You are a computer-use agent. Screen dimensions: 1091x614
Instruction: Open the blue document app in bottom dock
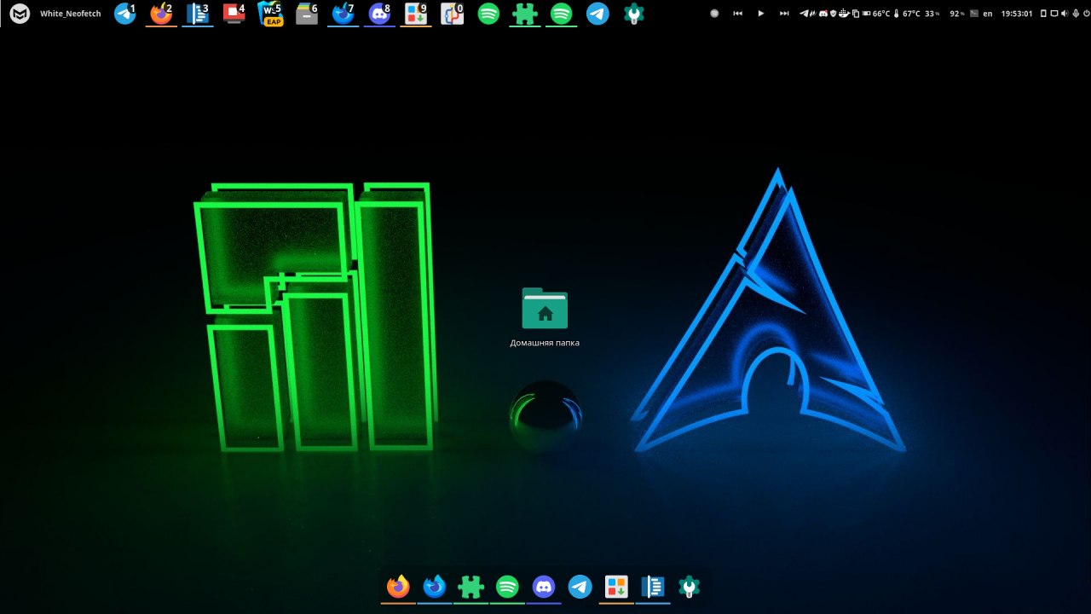[x=653, y=587]
